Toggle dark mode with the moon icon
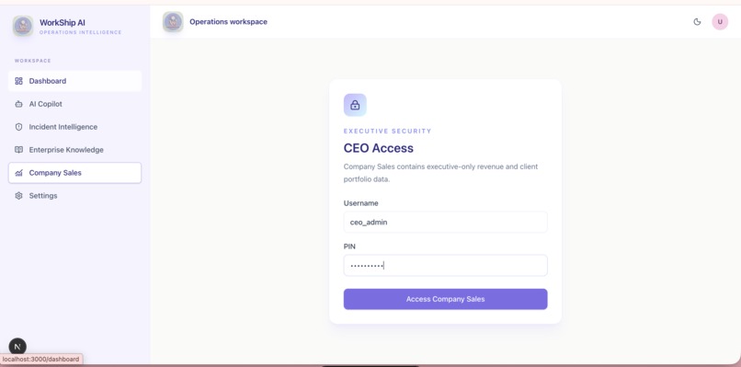The height and width of the screenshot is (367, 741). pyautogui.click(x=697, y=22)
